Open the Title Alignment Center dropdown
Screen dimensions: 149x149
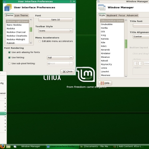141,37
